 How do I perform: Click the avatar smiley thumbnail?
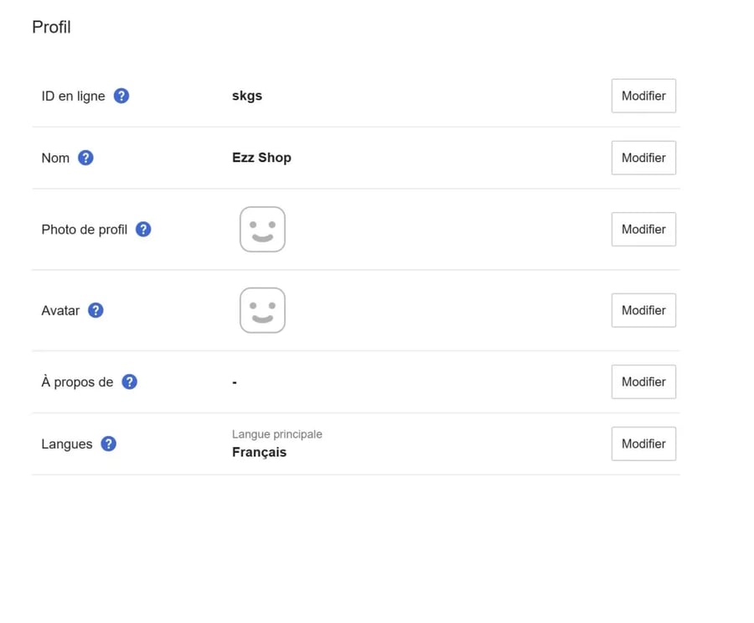[262, 310]
